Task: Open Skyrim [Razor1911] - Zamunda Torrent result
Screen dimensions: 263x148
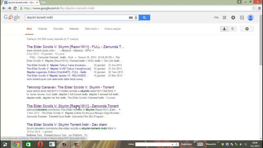Action: [x=73, y=106]
